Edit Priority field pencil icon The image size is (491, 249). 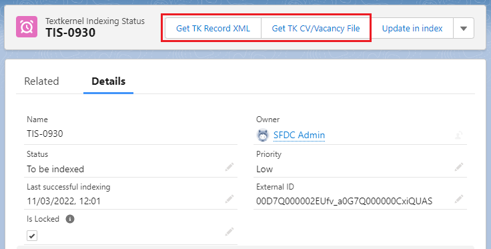click(x=459, y=167)
